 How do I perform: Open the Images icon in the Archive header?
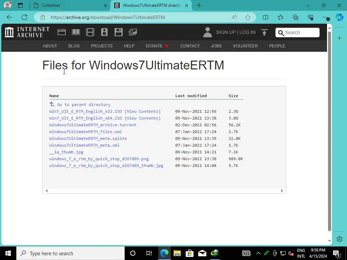click(133, 32)
